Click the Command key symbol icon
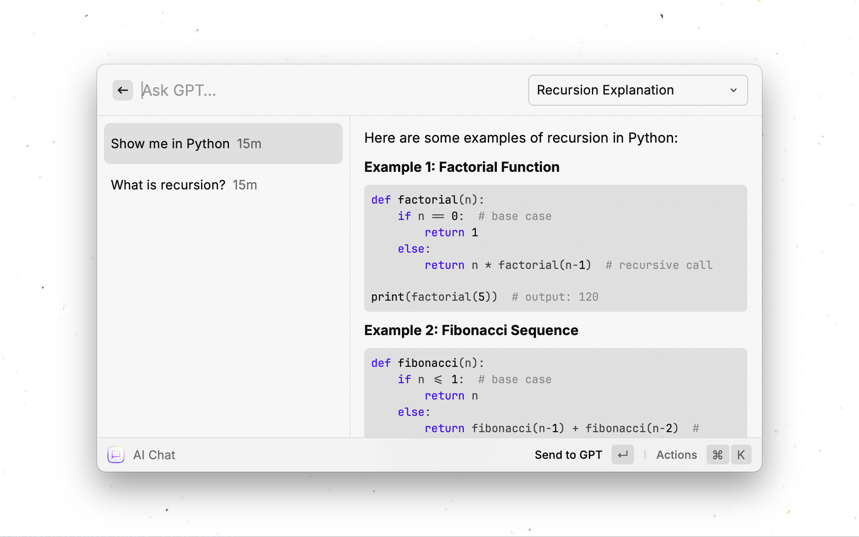Viewport: 859px width, 537px height. [x=717, y=455]
